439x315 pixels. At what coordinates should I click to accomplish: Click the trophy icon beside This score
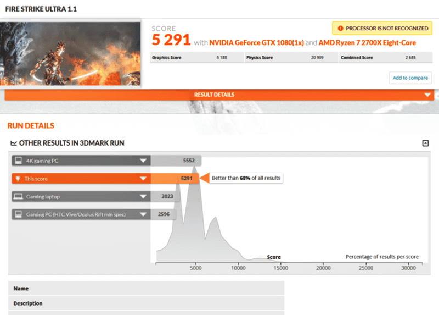[18, 179]
